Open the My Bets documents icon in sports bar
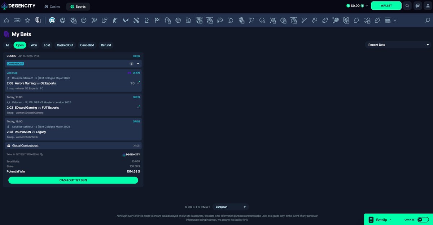 (38, 21)
